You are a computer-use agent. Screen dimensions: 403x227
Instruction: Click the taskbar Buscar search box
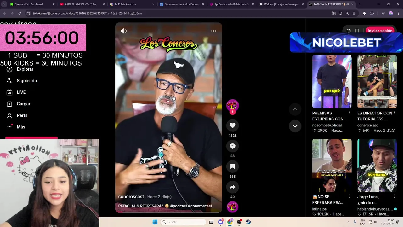pyautogui.click(x=184, y=222)
